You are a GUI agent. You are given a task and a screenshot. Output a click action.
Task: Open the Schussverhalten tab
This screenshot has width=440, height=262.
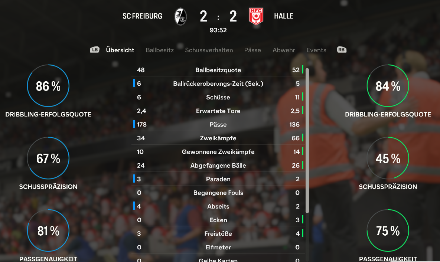click(209, 50)
